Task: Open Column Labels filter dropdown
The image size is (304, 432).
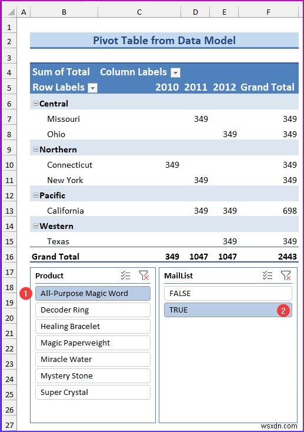Action: coord(175,73)
